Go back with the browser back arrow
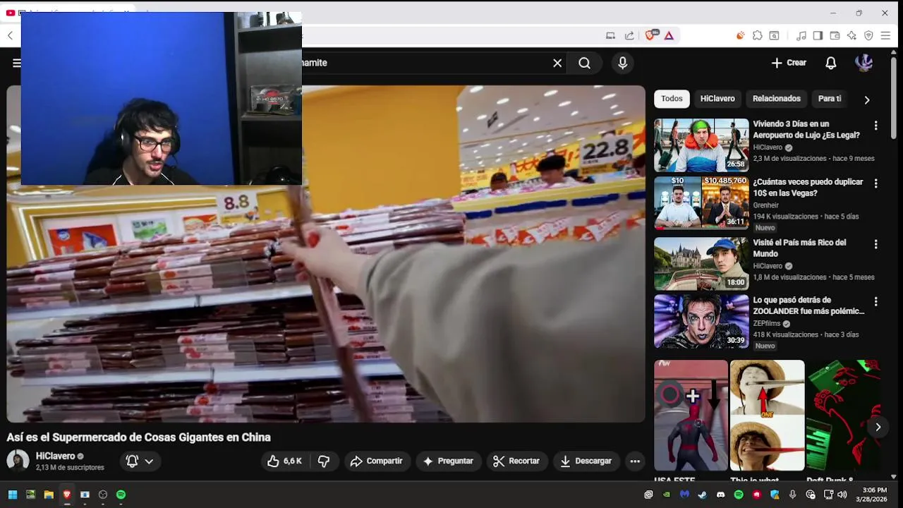The height and width of the screenshot is (508, 903). (10, 35)
